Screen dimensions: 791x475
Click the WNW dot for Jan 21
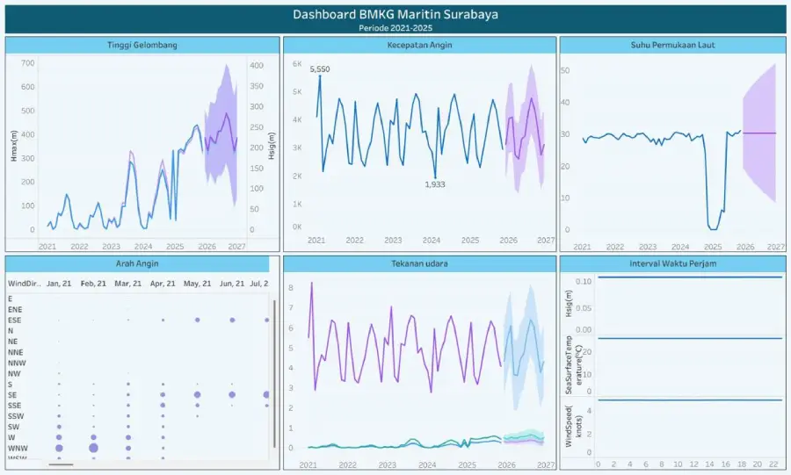point(59,448)
